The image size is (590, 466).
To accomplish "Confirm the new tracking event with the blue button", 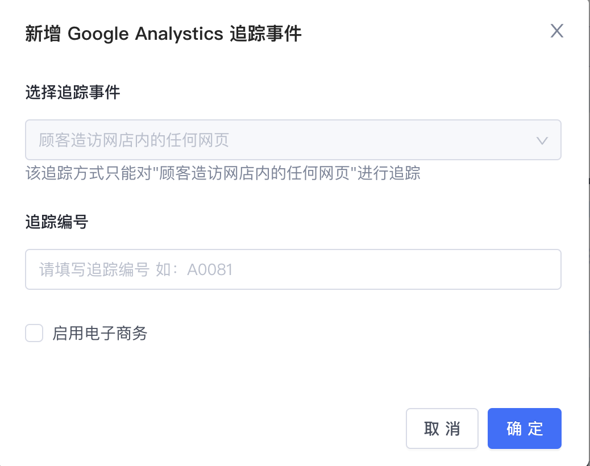I will [524, 428].
